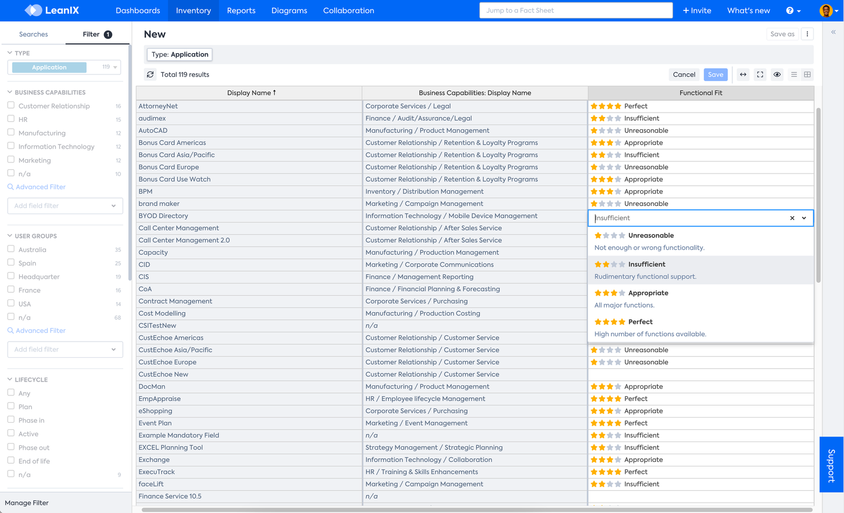Viewport: 844px width, 513px height.
Task: Click the refresh results icon
Action: pos(150,74)
